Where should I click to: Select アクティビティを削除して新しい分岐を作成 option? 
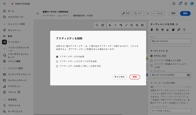(x=57, y=66)
